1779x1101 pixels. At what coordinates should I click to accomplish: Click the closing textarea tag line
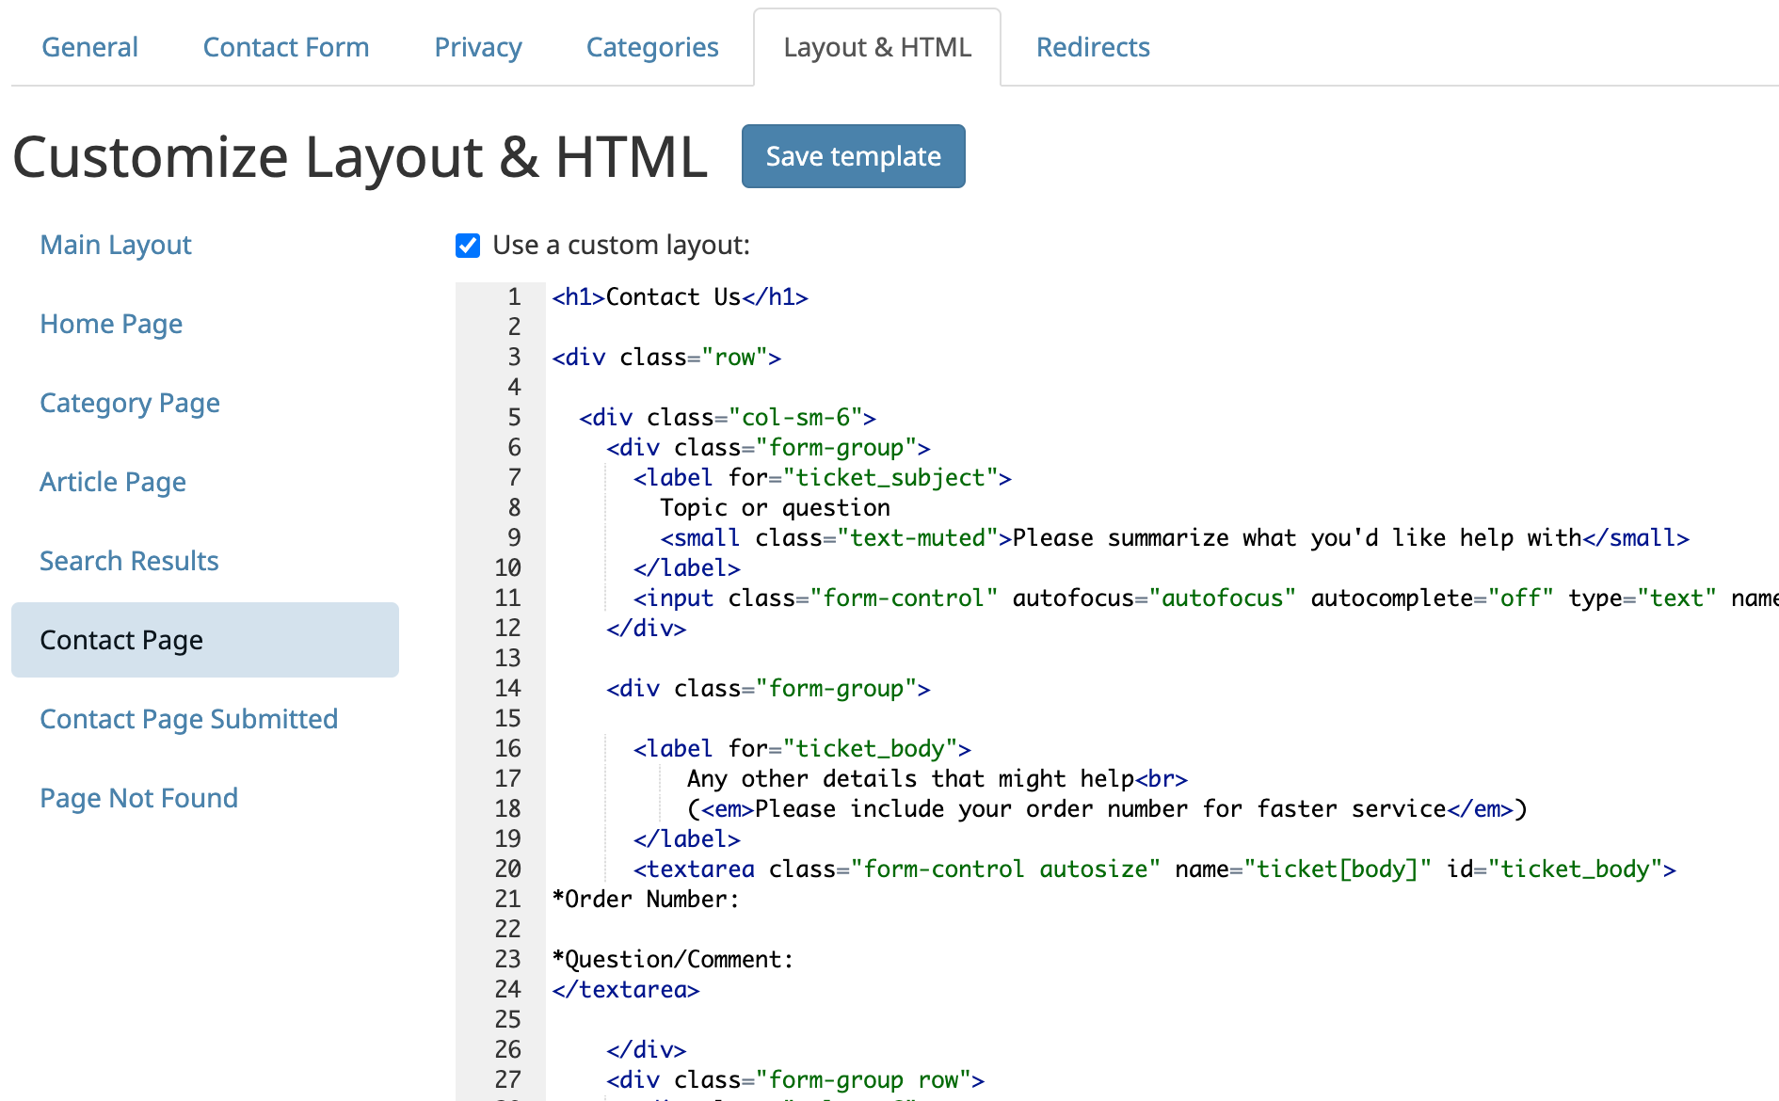[626, 990]
